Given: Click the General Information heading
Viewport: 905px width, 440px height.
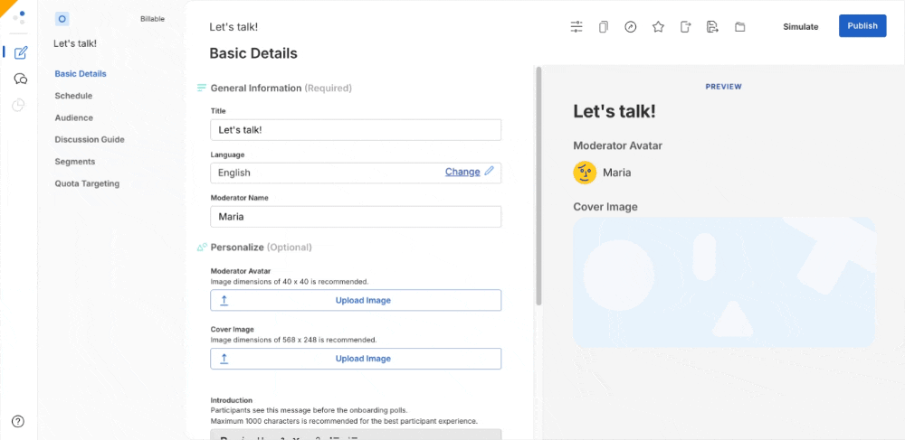Looking at the screenshot, I should (281, 89).
